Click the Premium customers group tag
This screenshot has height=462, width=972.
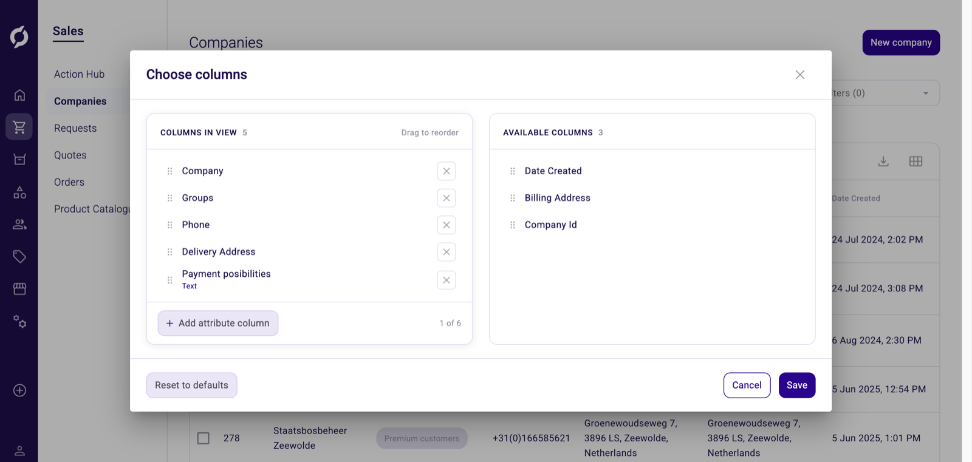point(422,438)
